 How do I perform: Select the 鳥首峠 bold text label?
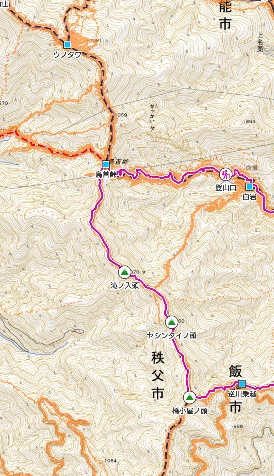click(106, 175)
